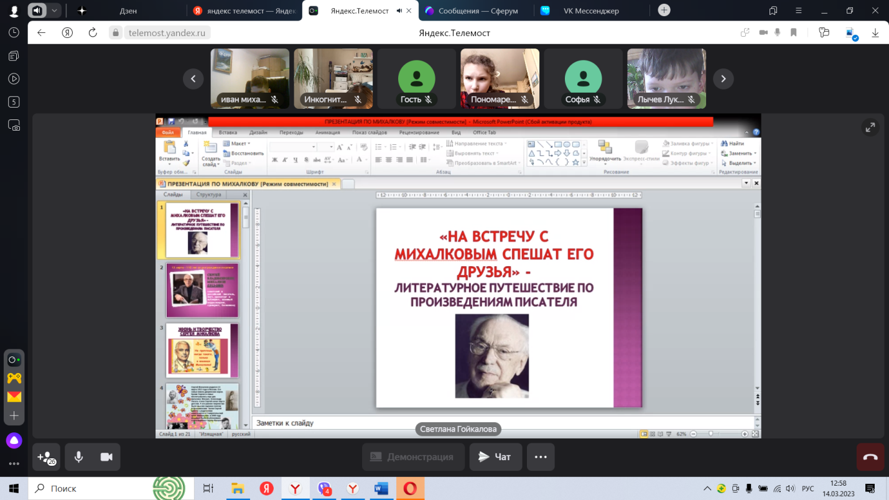The width and height of the screenshot is (889, 500).
Task: Open the Макет layout dropdown
Action: [x=236, y=144]
